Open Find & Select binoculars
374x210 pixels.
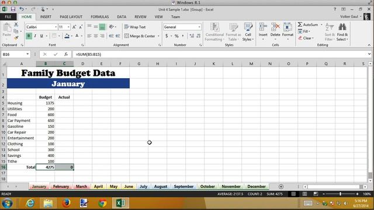click(342, 32)
